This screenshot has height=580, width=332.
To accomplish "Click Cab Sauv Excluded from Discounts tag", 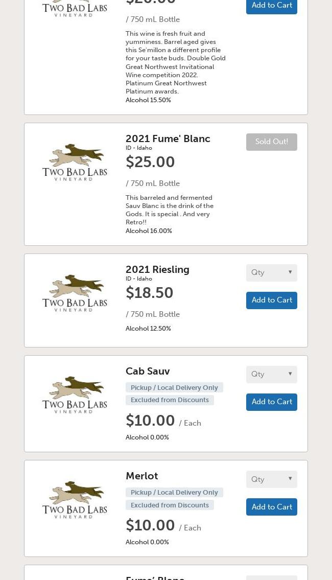I will 170,400.
